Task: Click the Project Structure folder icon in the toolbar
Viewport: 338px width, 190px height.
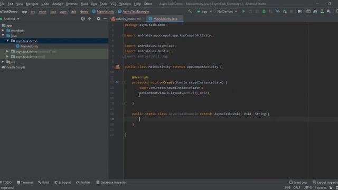Action: pos(300,12)
